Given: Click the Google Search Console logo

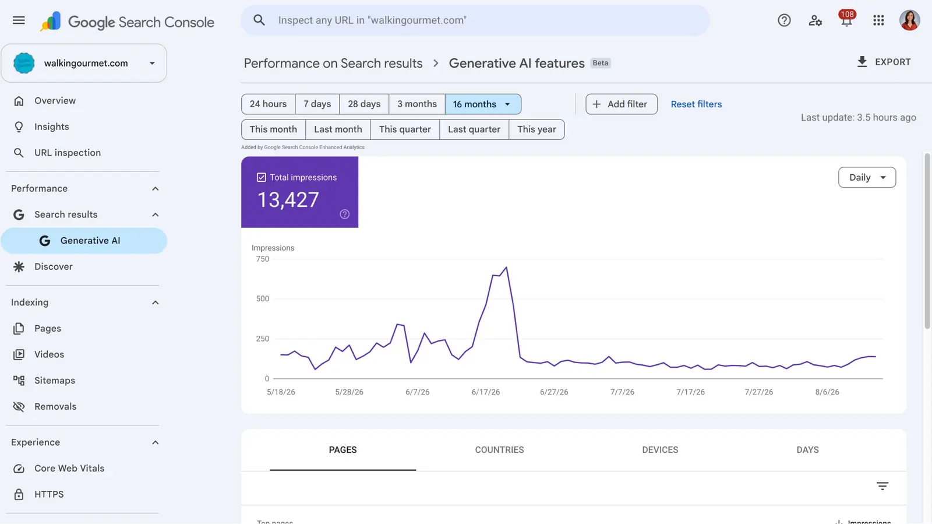Looking at the screenshot, I should pos(127,22).
